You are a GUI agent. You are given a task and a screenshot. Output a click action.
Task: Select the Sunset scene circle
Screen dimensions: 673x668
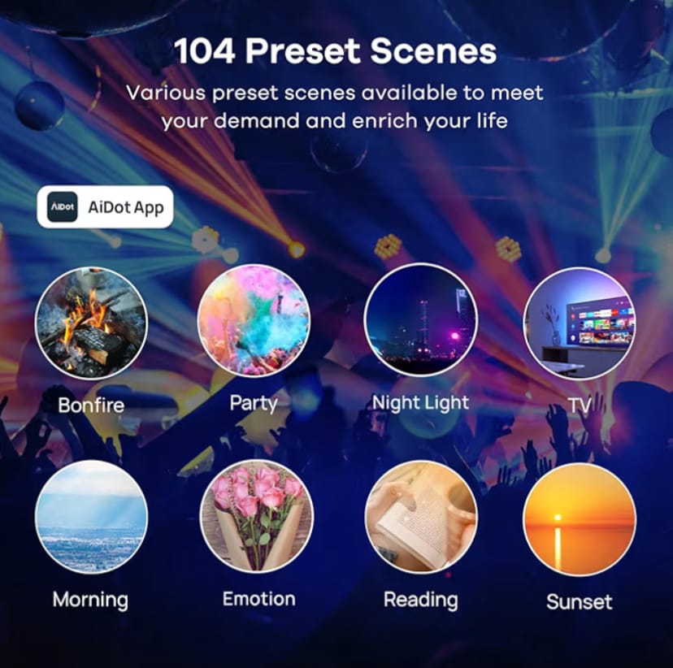[x=580, y=519]
